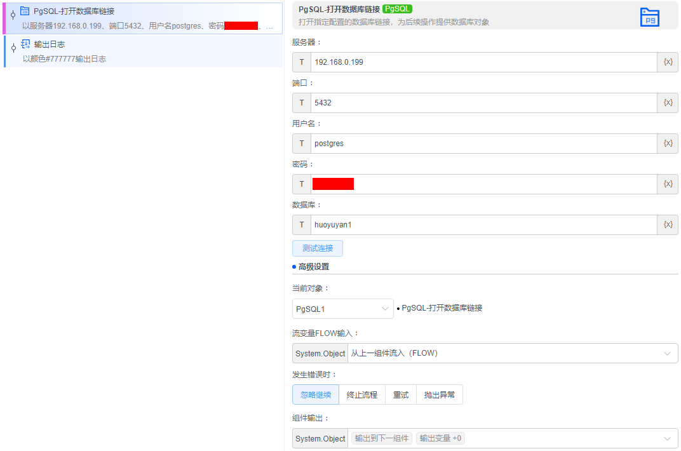Image resolution: width=681 pixels, height=451 pixels.
Task: Select 重试 when an error occurs
Action: click(x=400, y=394)
